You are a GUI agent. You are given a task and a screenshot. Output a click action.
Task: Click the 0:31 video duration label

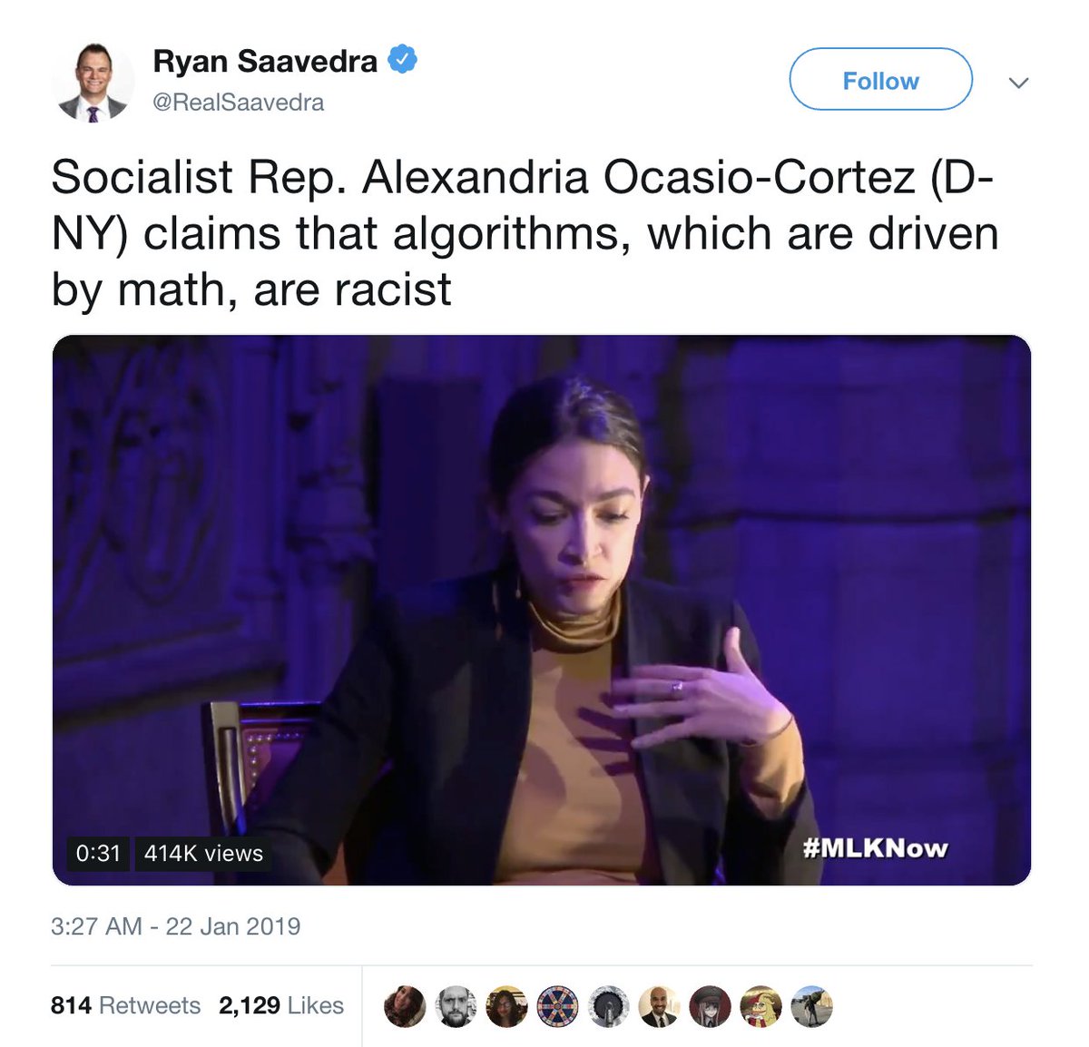click(x=98, y=854)
